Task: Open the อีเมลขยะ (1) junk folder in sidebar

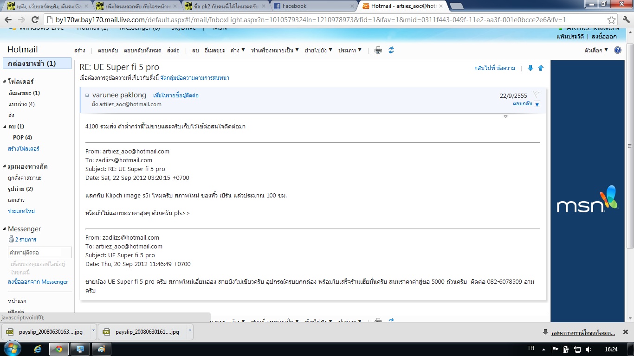Action: pos(24,93)
